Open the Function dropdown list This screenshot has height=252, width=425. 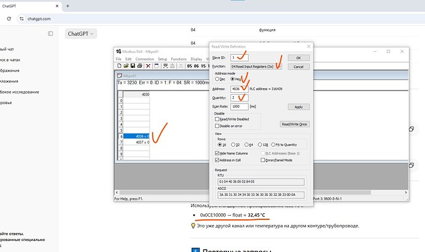[256, 67]
